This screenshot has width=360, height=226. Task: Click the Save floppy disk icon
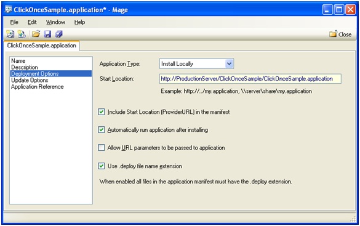[x=47, y=34]
